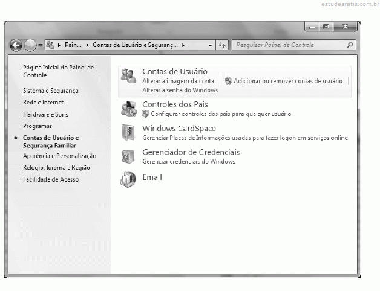380x291 pixels.
Task: Click the magnifier search icon
Action: tap(350, 45)
